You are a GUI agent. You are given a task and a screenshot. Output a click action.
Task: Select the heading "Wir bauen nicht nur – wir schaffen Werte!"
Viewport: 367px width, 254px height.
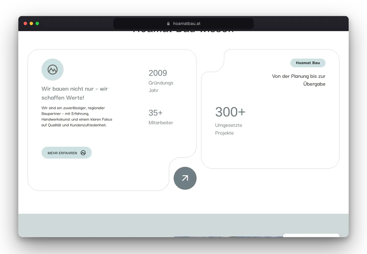coord(75,93)
